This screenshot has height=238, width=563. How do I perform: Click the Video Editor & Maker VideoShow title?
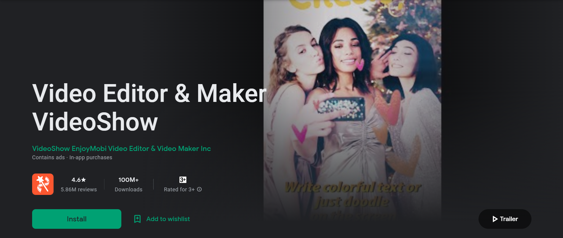tap(149, 107)
